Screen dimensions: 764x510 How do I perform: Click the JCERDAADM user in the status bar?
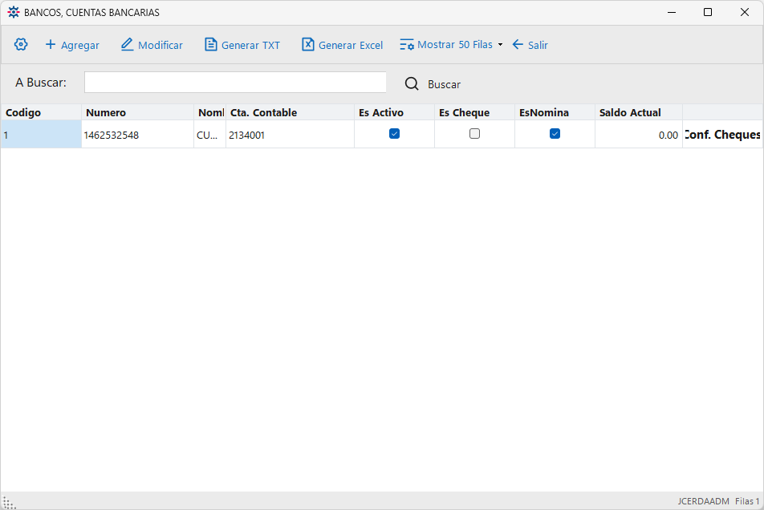click(x=703, y=501)
